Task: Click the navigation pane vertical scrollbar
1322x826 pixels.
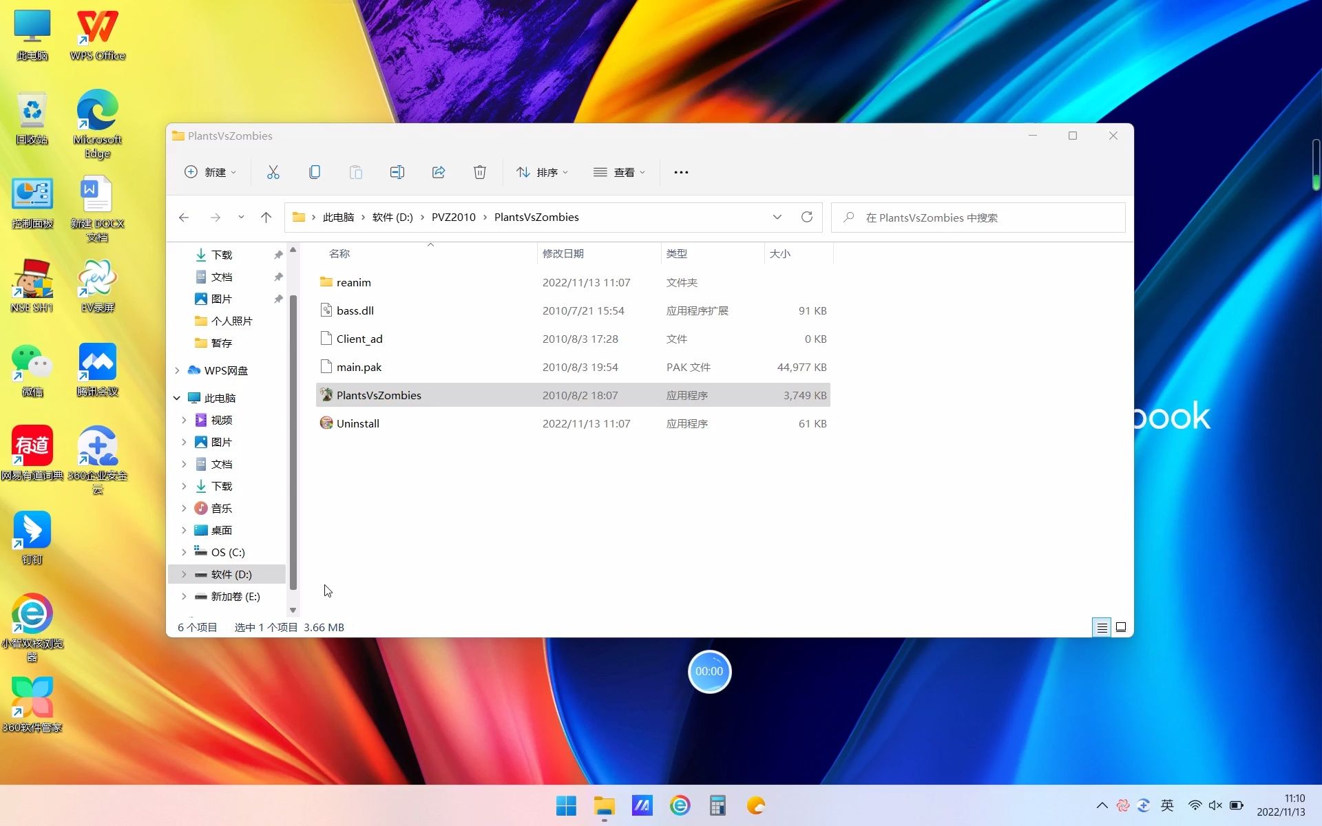Action: pyautogui.click(x=293, y=441)
